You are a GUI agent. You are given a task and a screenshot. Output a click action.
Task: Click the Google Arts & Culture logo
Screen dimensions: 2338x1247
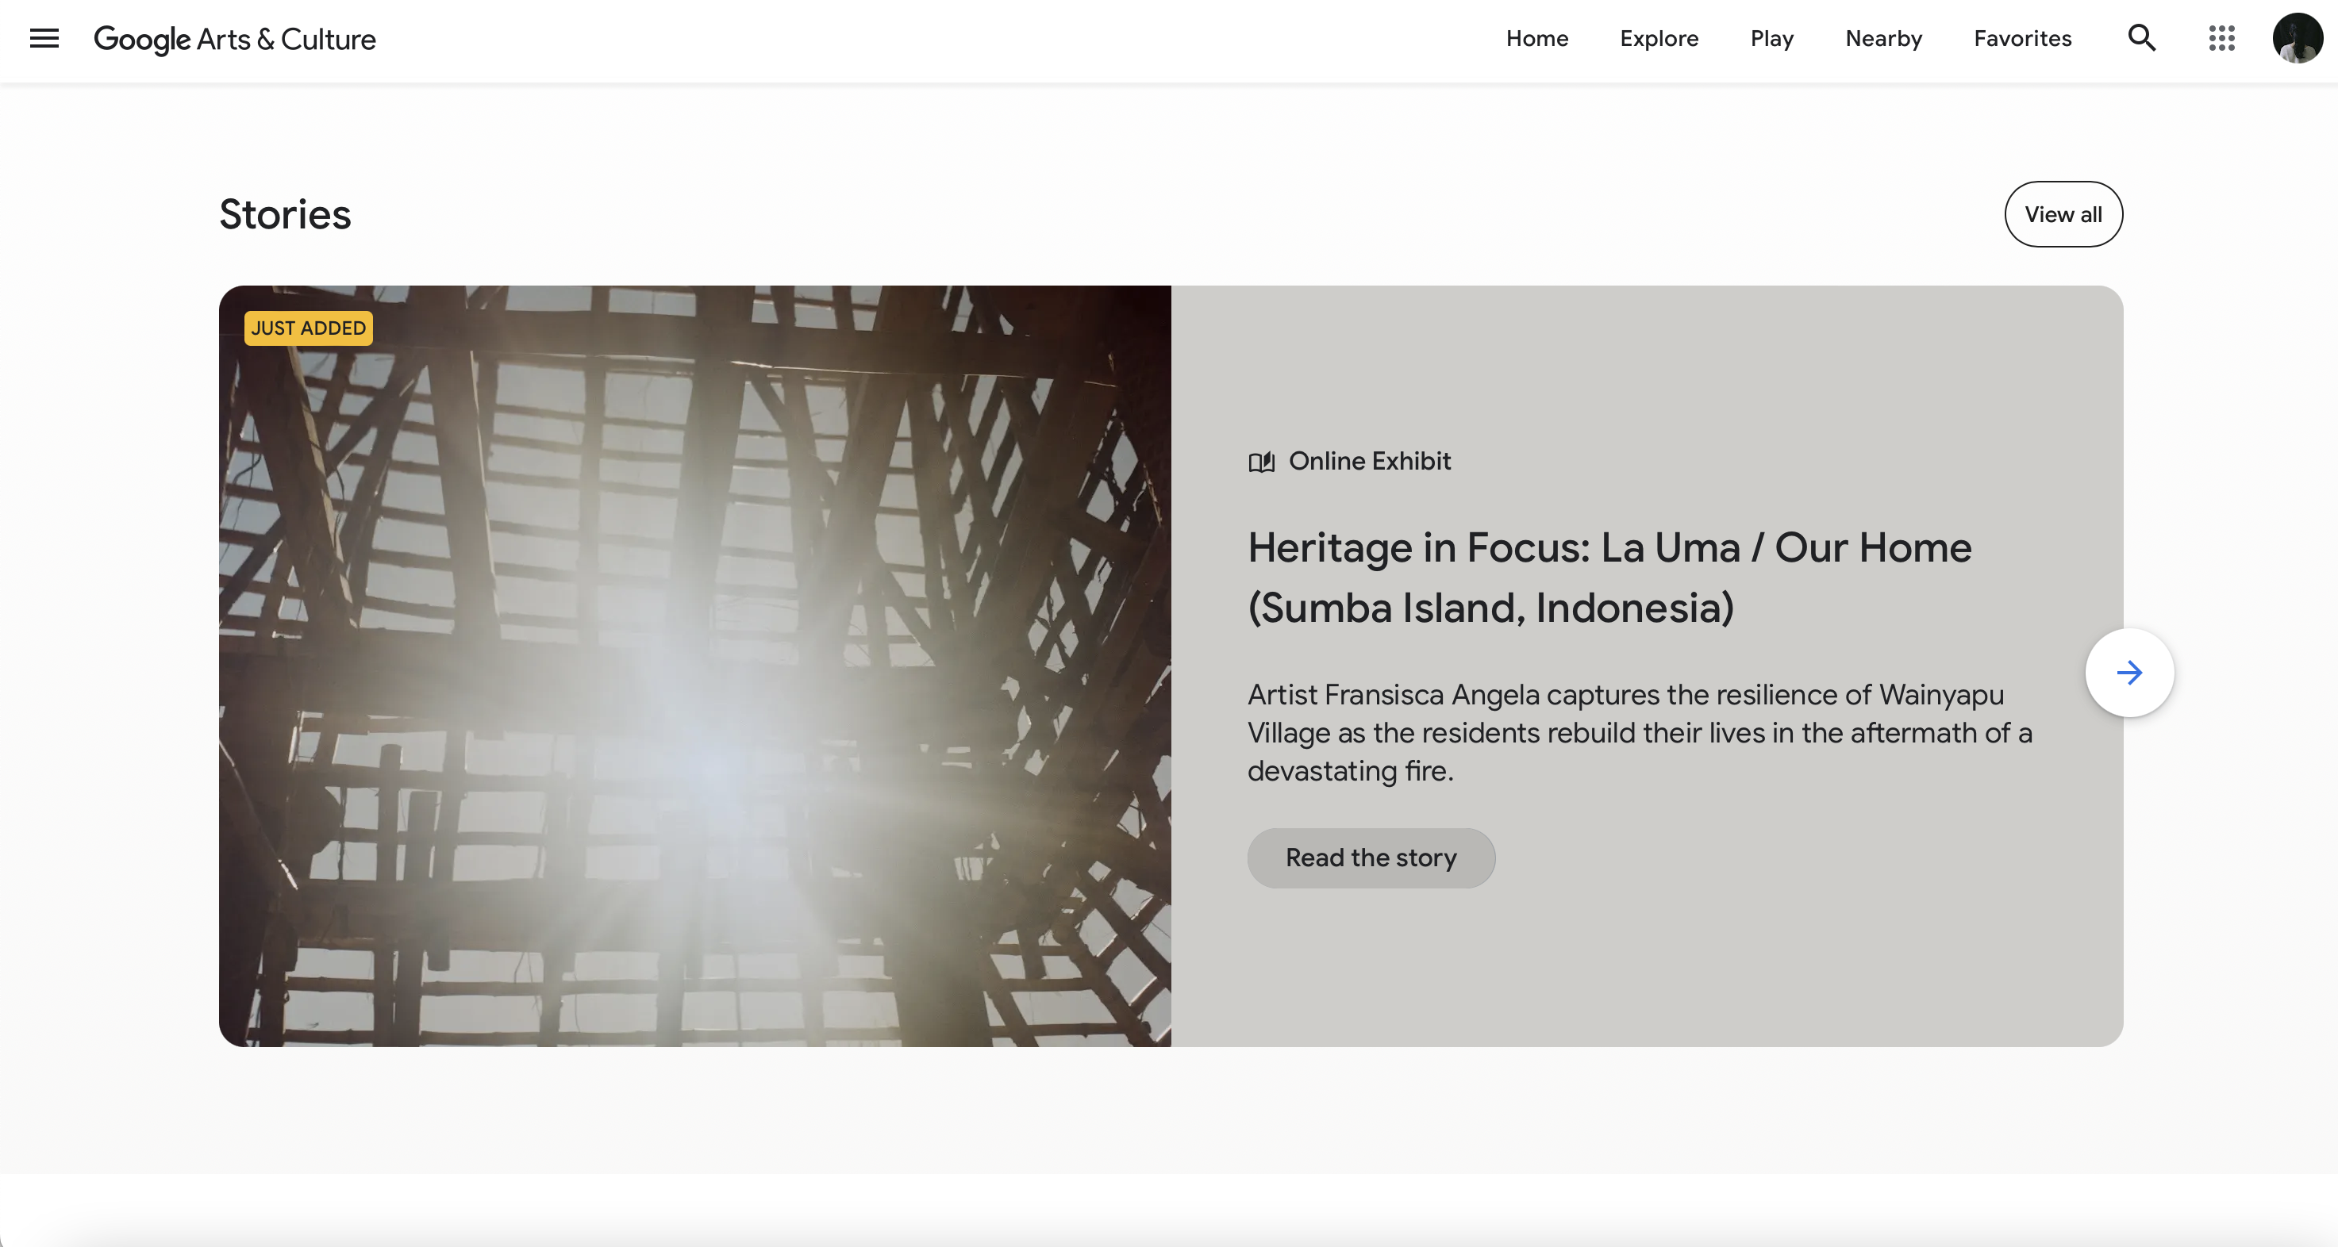tap(234, 39)
